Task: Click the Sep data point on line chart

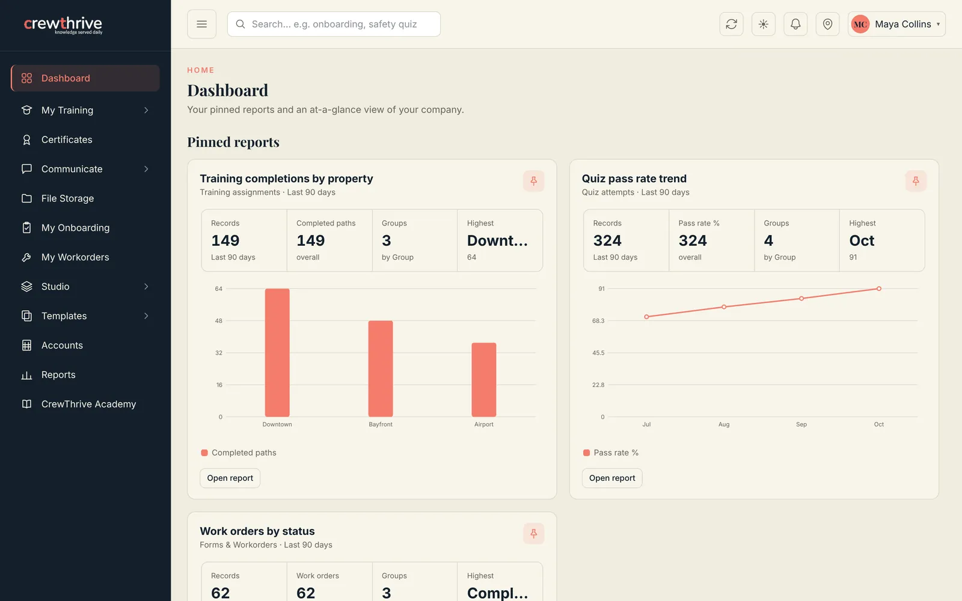Action: click(801, 299)
